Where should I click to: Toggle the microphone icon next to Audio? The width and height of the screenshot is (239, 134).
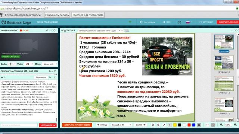click(10, 64)
